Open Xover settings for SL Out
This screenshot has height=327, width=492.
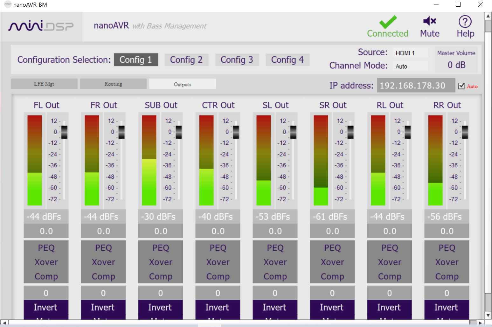(275, 262)
